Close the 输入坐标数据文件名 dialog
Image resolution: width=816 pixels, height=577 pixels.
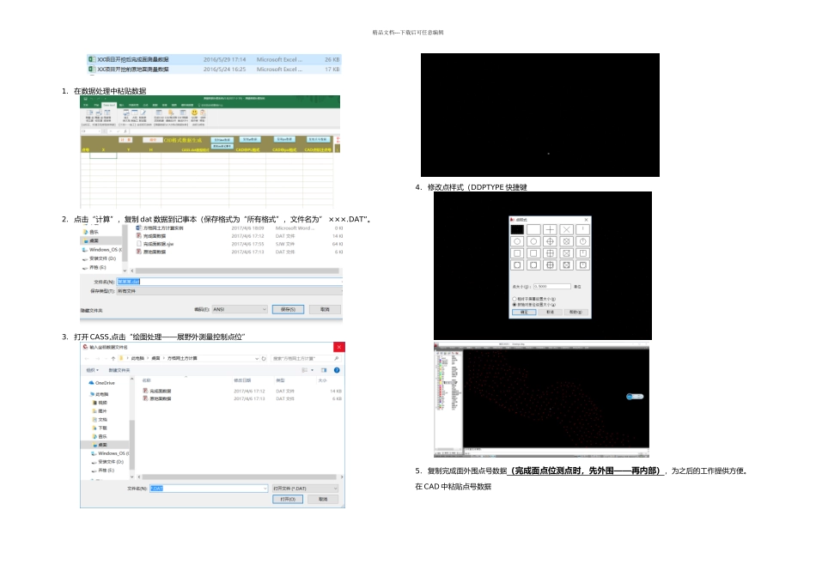pos(338,347)
